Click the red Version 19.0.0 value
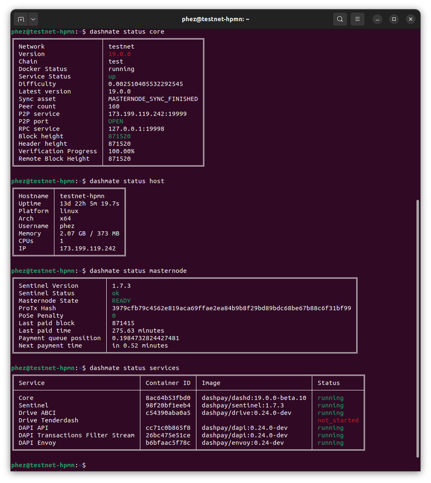This screenshot has height=483, width=431. pos(119,54)
